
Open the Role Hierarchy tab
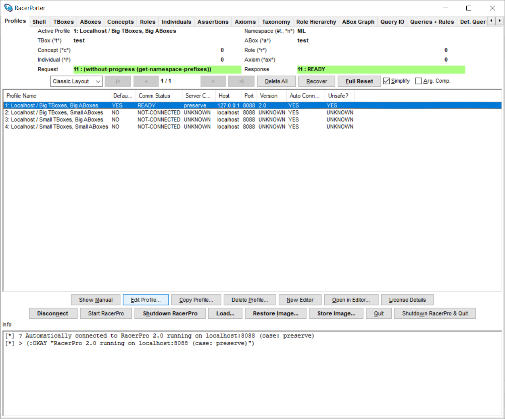pos(316,22)
